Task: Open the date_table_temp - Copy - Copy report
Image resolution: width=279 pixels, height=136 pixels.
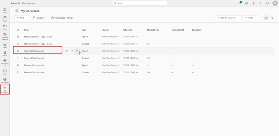Action: [38, 37]
